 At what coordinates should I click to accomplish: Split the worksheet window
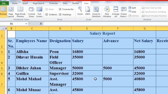pyautogui.click(x=132, y=8)
